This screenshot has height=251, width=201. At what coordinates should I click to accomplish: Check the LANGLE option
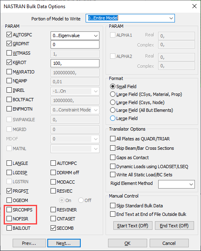pos(9,163)
